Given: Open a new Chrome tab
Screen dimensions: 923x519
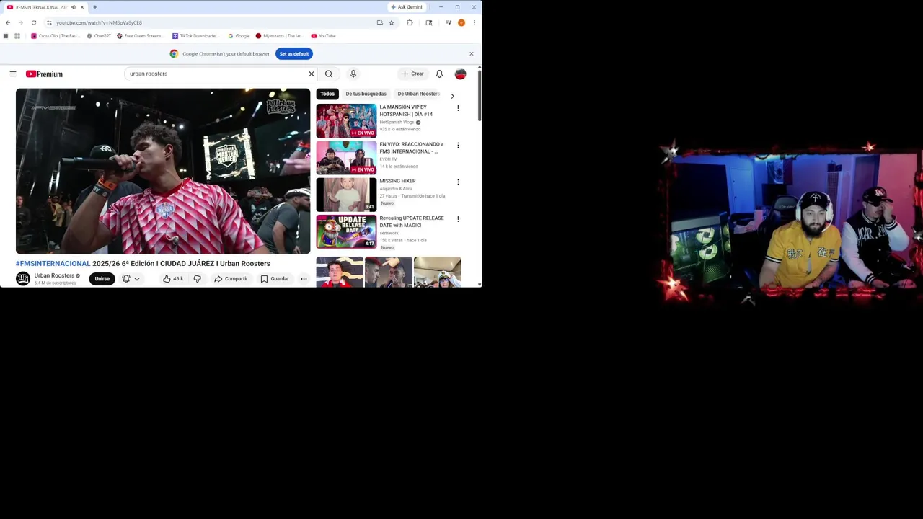Looking at the screenshot, I should (94, 7).
